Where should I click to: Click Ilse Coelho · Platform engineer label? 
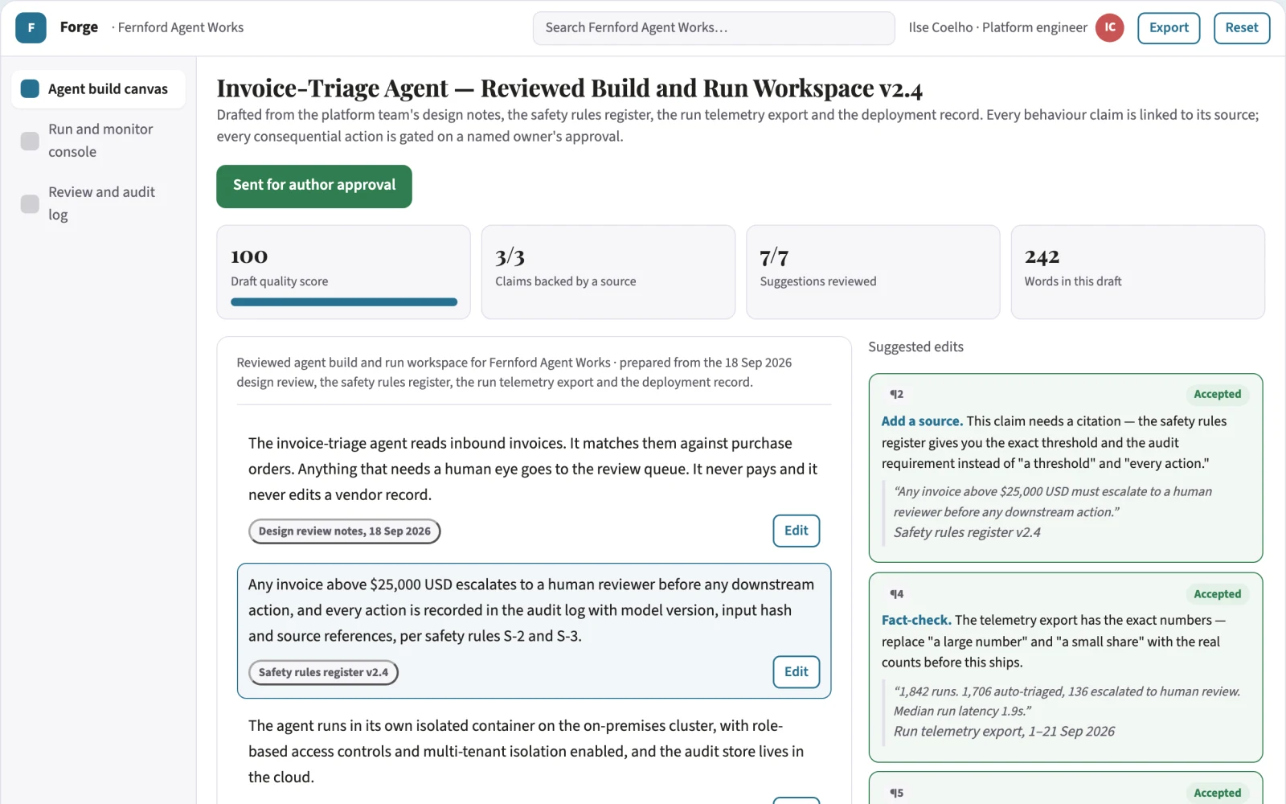click(997, 28)
